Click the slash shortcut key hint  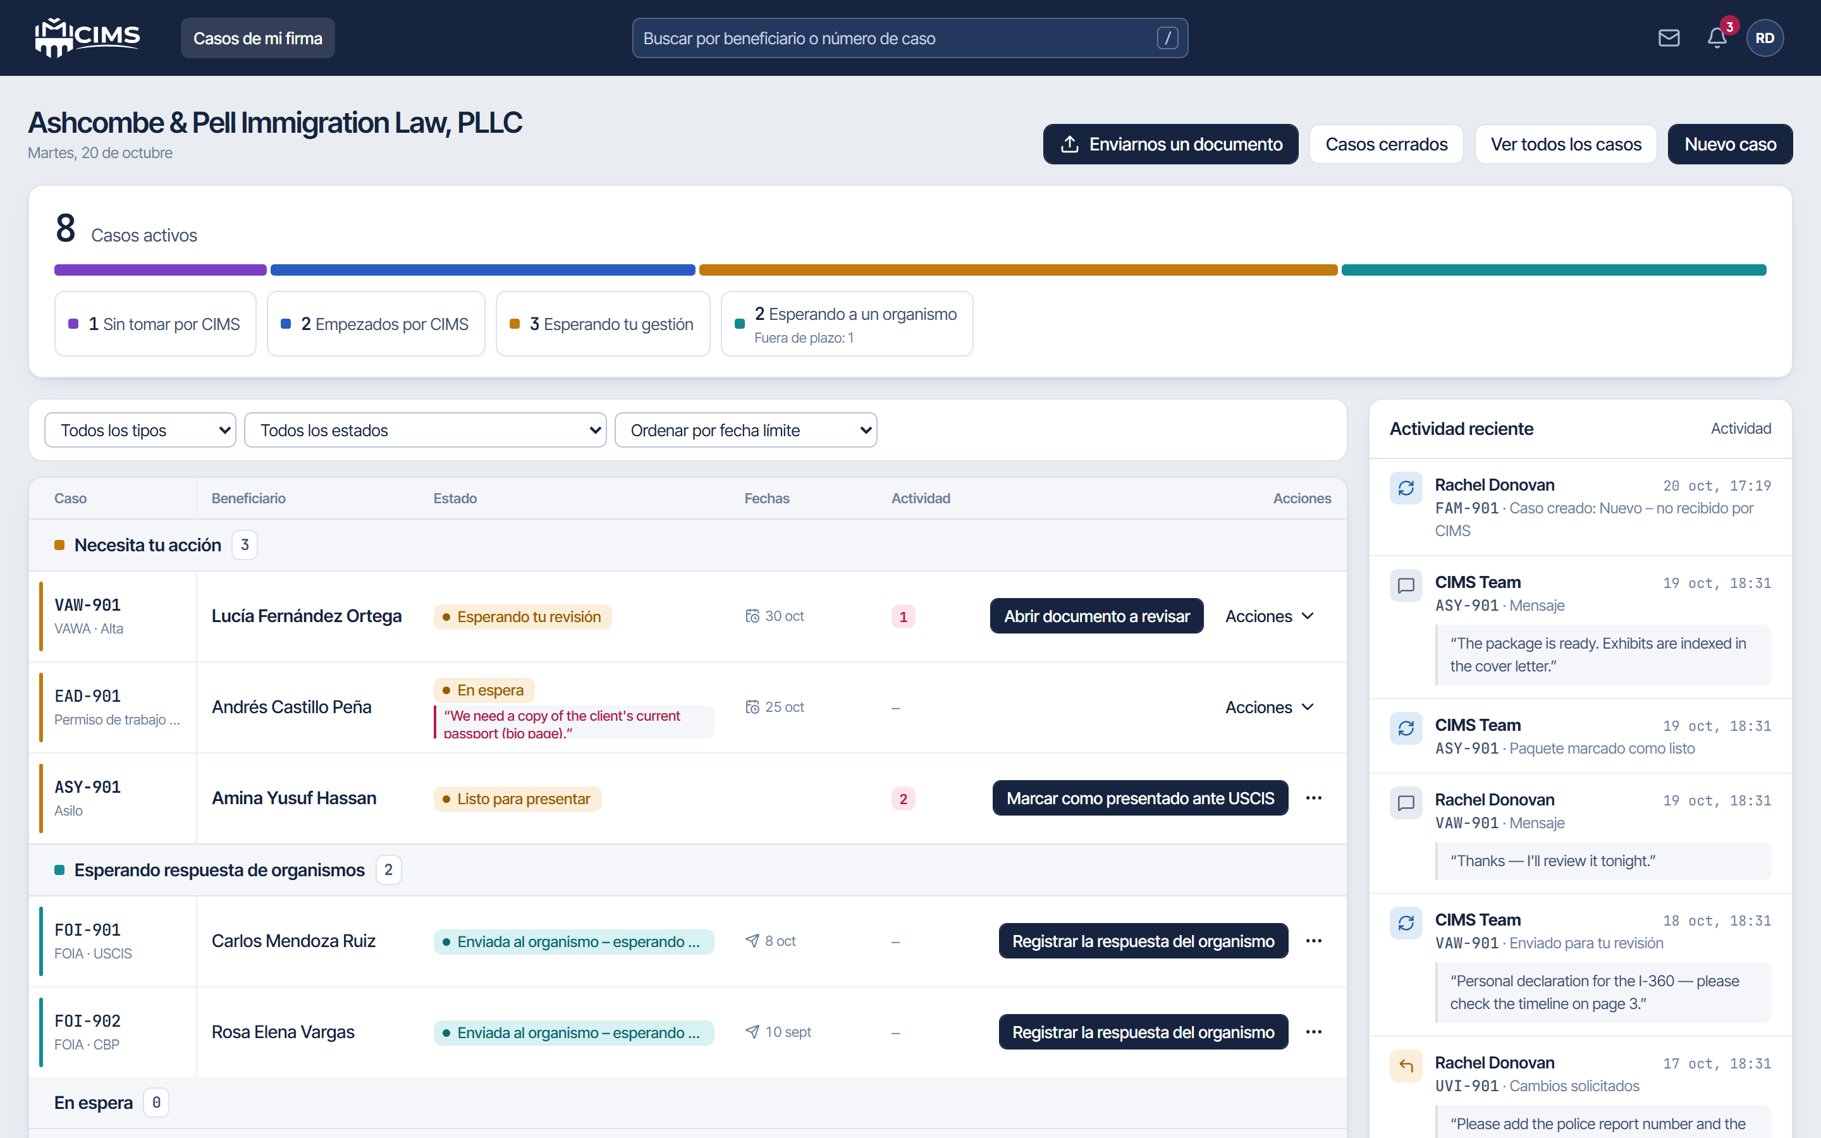pos(1167,38)
